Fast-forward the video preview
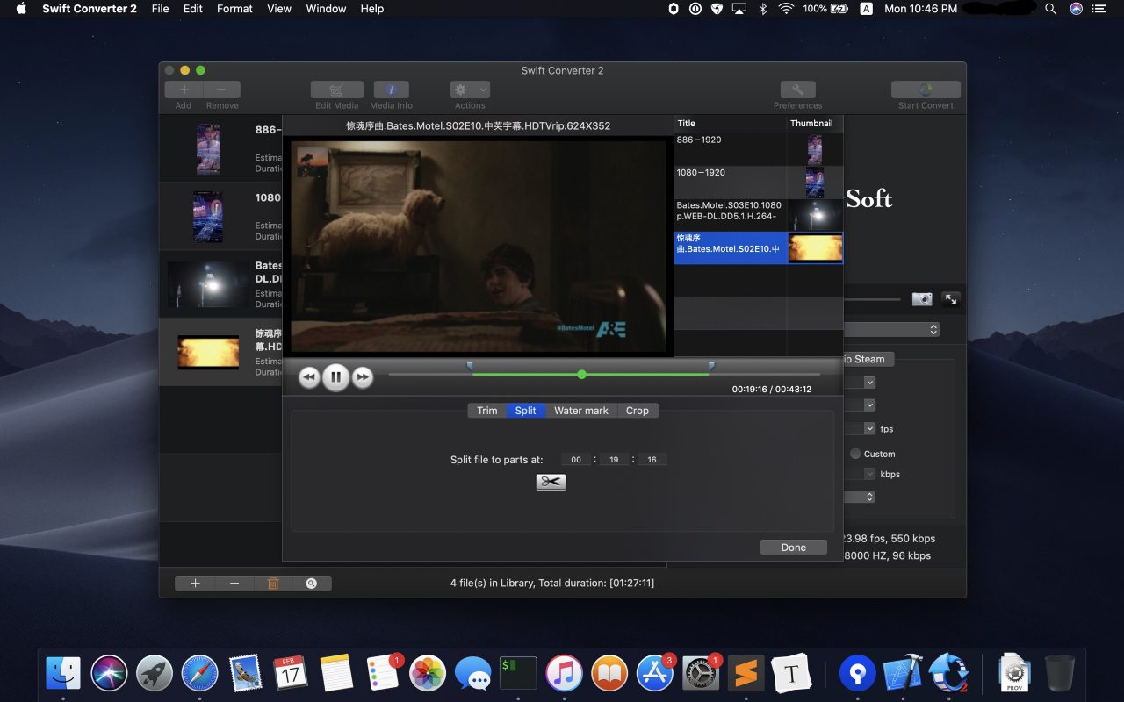The width and height of the screenshot is (1124, 702). [x=362, y=377]
